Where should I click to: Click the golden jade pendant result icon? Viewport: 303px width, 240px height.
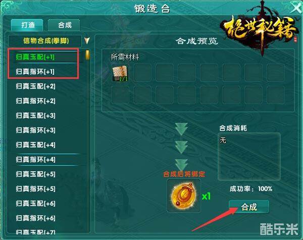point(184,196)
